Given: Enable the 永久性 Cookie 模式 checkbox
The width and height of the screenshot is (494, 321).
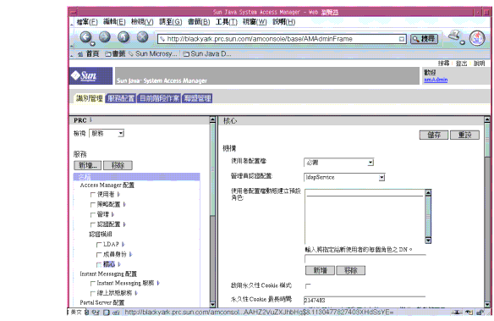Looking at the screenshot, I should [x=308, y=285].
